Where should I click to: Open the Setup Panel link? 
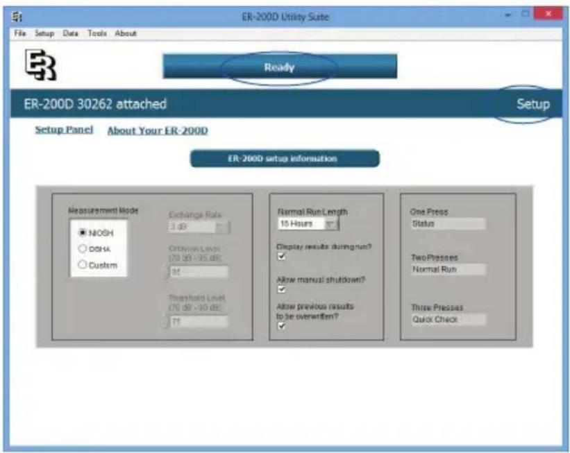pos(64,130)
